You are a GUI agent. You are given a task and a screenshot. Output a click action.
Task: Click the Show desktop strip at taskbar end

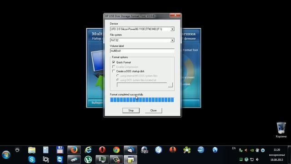(x=289, y=155)
